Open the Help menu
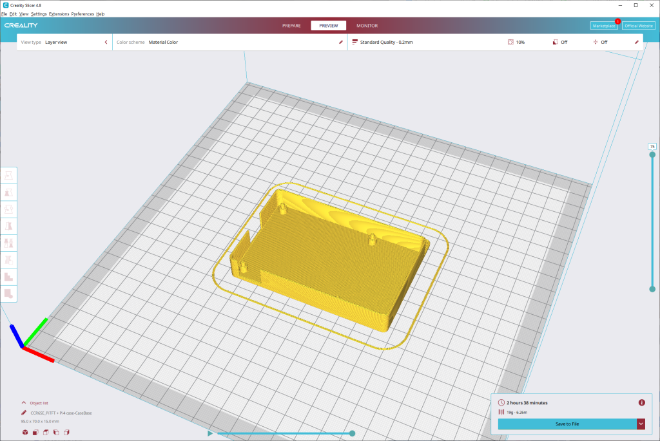This screenshot has width=660, height=441. click(100, 14)
